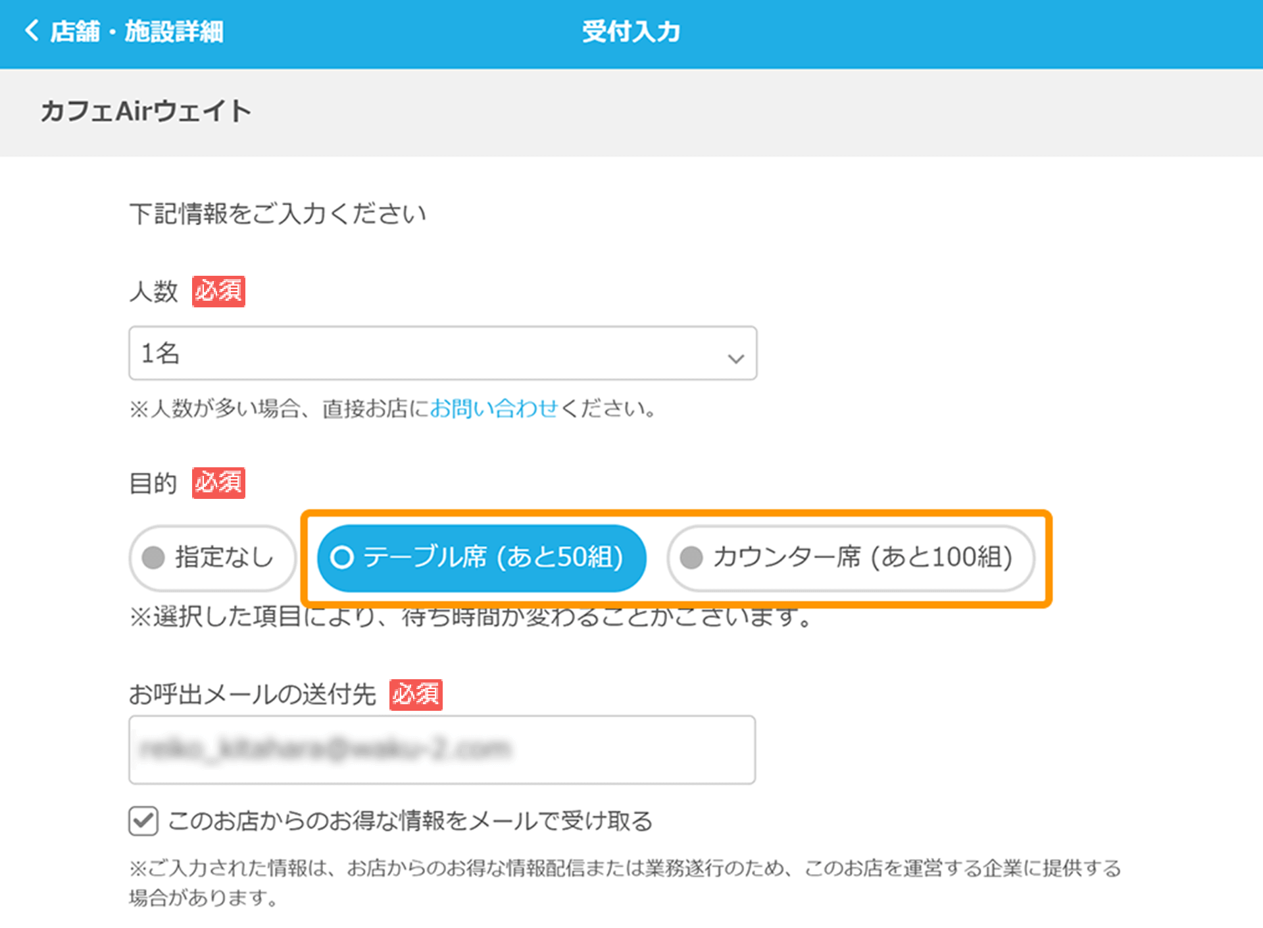Open the お問い合わせ link
Screen dimensions: 1263x928
point(494,409)
